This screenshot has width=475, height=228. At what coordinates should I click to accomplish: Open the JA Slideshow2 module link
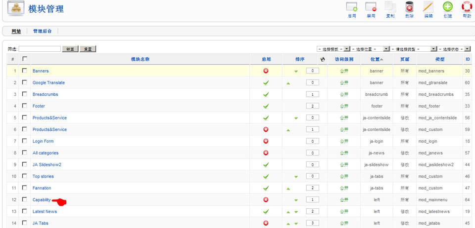point(47,164)
